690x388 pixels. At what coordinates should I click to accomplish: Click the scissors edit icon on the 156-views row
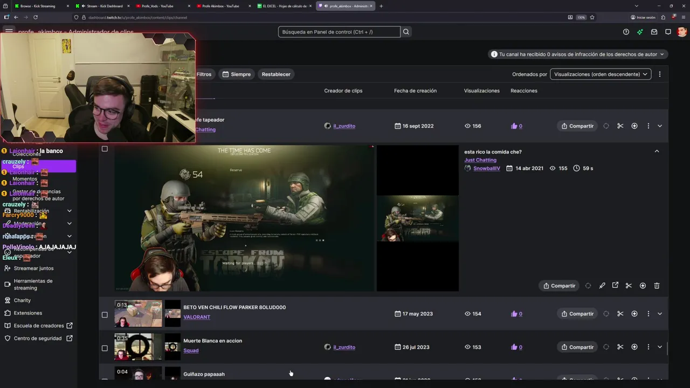coord(620,126)
